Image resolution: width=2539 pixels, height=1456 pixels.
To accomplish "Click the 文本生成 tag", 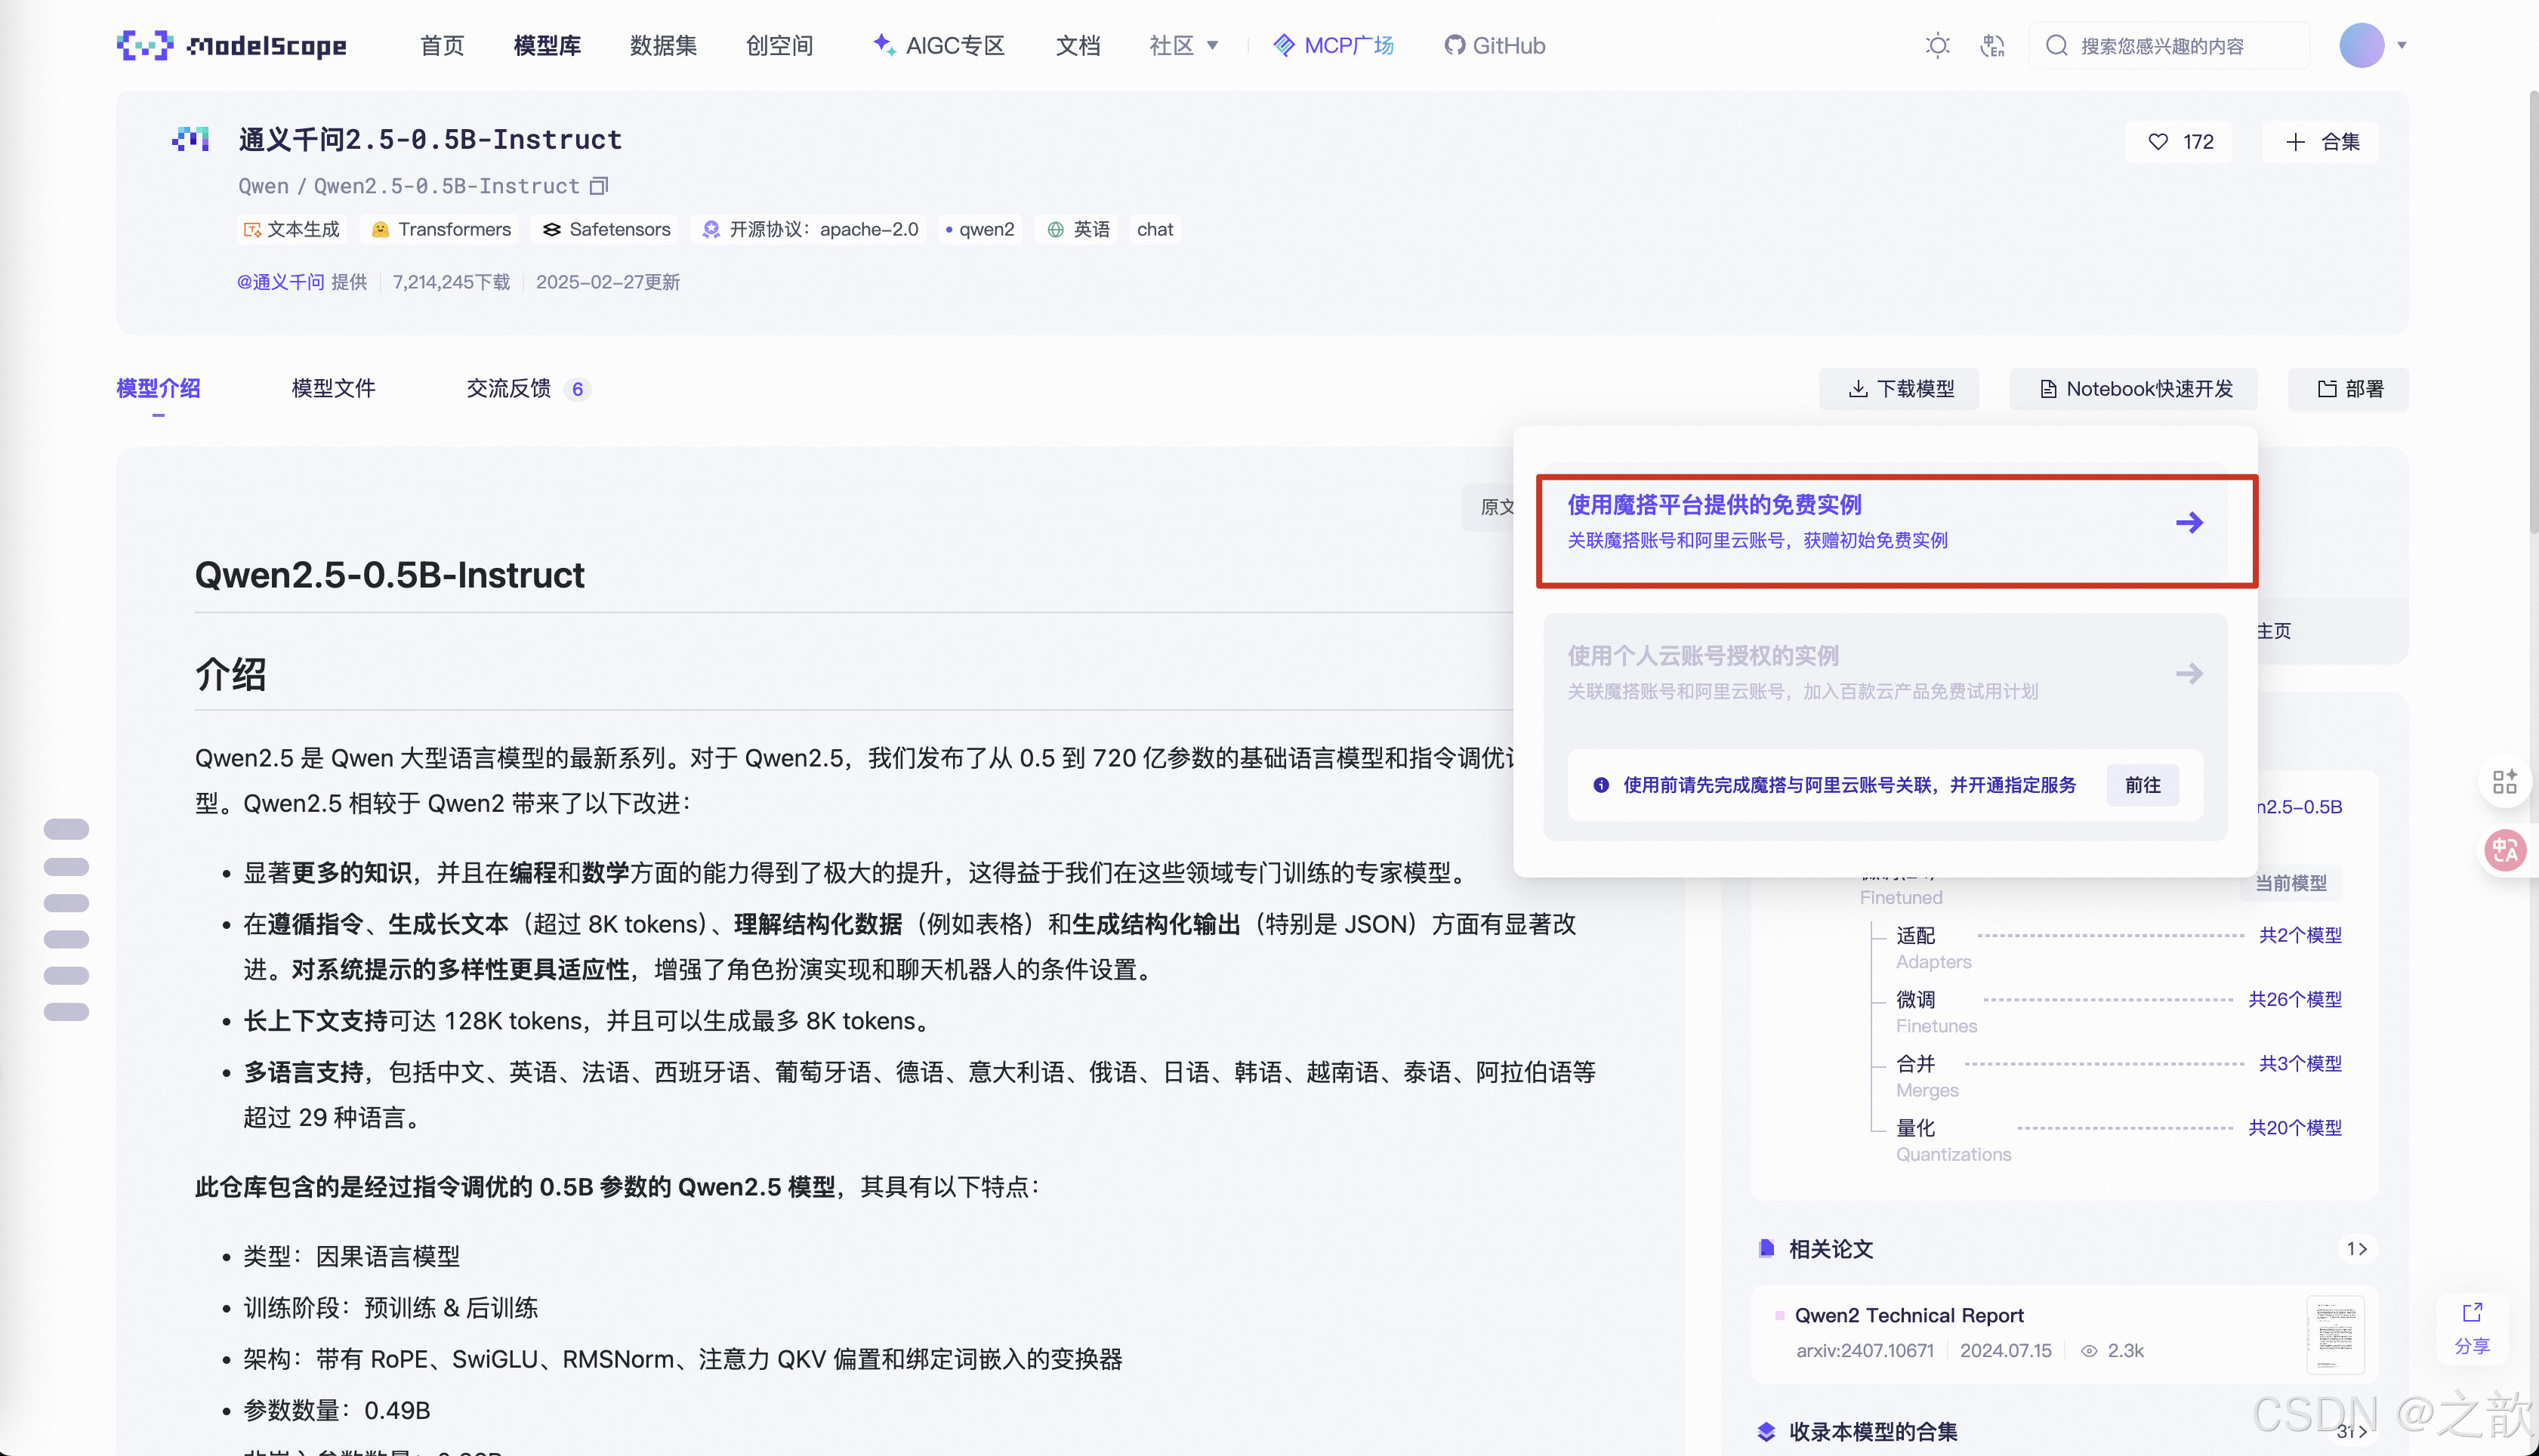I will pyautogui.click(x=291, y=229).
